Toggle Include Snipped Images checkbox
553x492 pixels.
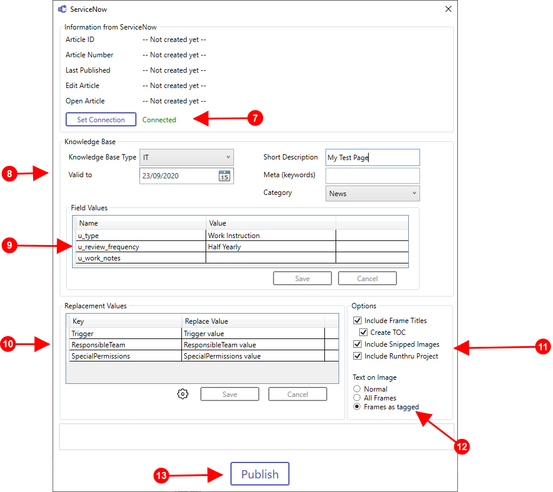pyautogui.click(x=357, y=344)
